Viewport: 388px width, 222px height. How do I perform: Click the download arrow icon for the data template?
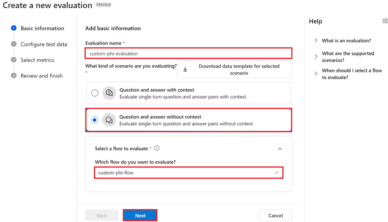[x=185, y=70]
